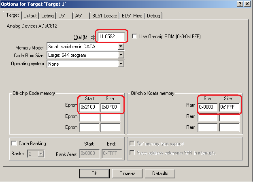Click the third Ram Start field
This screenshot has width=253, height=182.
(x=208, y=127)
